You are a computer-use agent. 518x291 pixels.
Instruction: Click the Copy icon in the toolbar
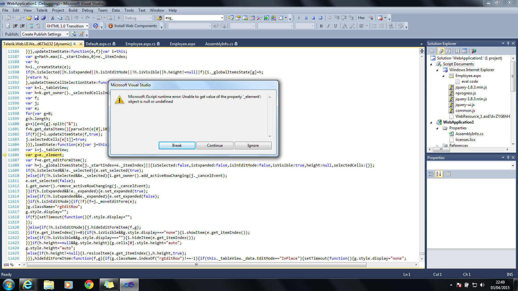click(x=60, y=18)
